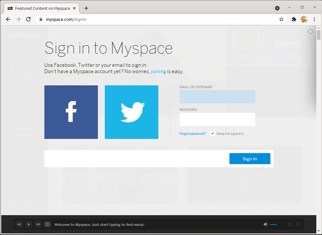The height and width of the screenshot is (235, 322).
Task: Toggle the Keep me signed in checkbox
Action: click(x=212, y=134)
